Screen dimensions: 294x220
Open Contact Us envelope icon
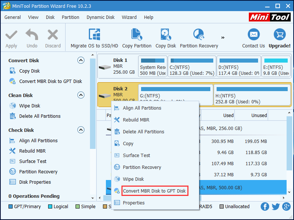point(254,34)
